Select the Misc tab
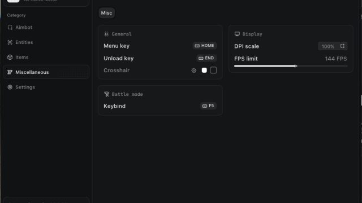Viewport: 362px width, 203px height. coord(106,13)
